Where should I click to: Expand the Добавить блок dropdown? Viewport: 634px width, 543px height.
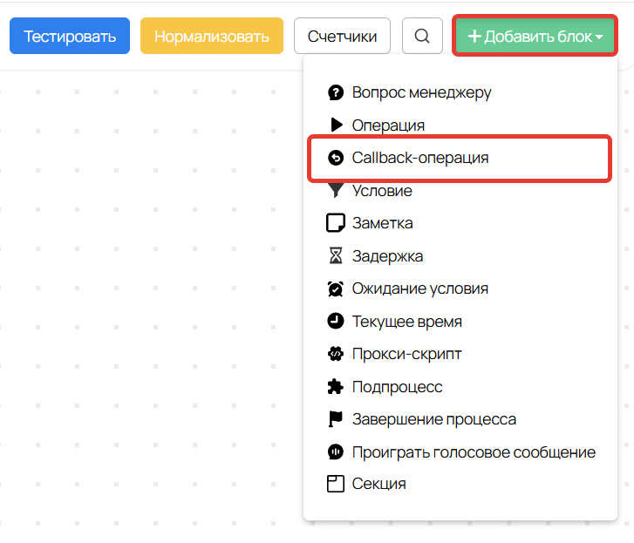pos(535,36)
